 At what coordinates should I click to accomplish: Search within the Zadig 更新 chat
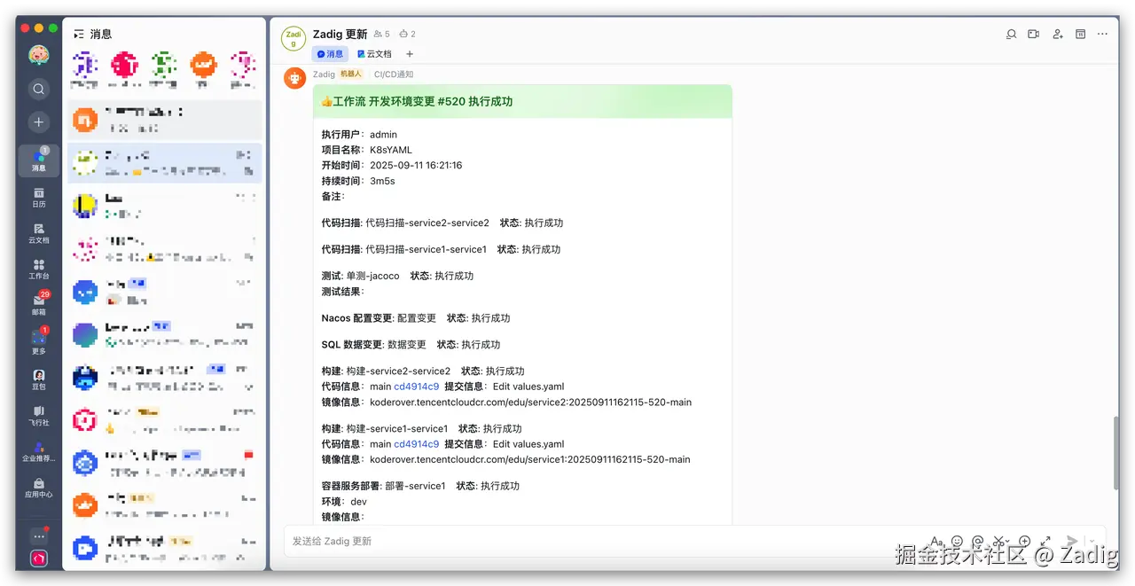tap(1011, 35)
